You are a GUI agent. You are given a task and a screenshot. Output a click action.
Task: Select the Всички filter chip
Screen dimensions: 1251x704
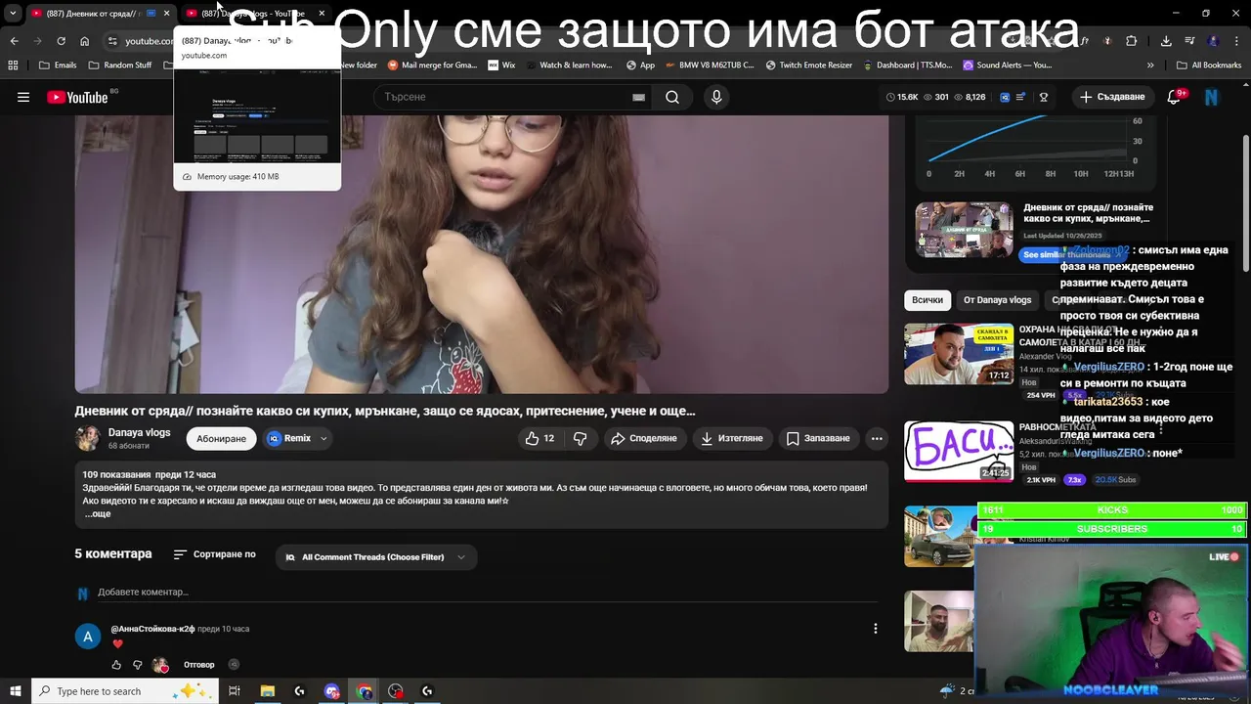click(927, 300)
